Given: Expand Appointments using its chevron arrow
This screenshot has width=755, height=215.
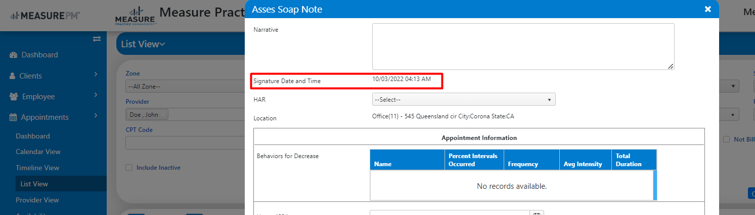Looking at the screenshot, I should pyautogui.click(x=96, y=117).
